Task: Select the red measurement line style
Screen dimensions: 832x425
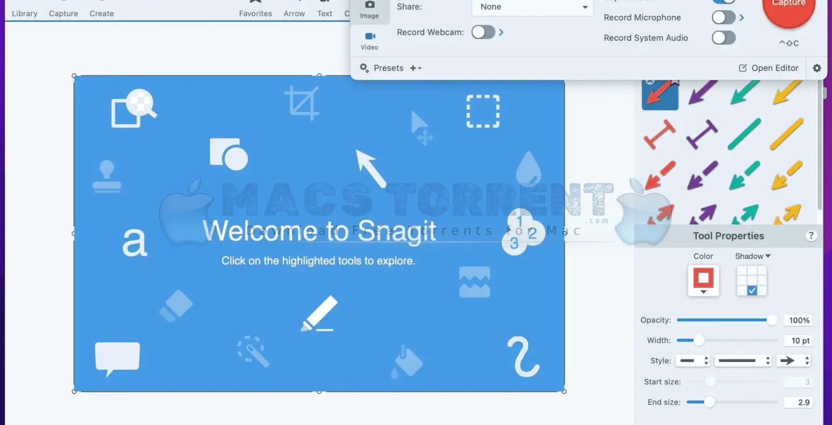Action: tap(660, 135)
